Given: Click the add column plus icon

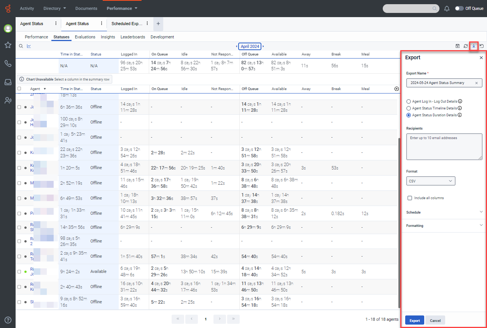Looking at the screenshot, I should point(396,89).
